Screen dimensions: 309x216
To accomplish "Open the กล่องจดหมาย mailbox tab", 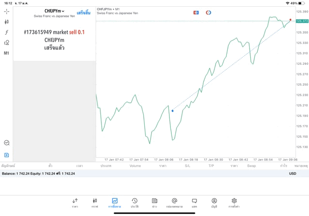I will click(x=174, y=203).
